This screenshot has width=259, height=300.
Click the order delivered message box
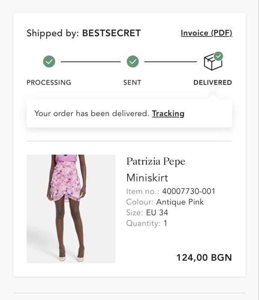click(92, 114)
